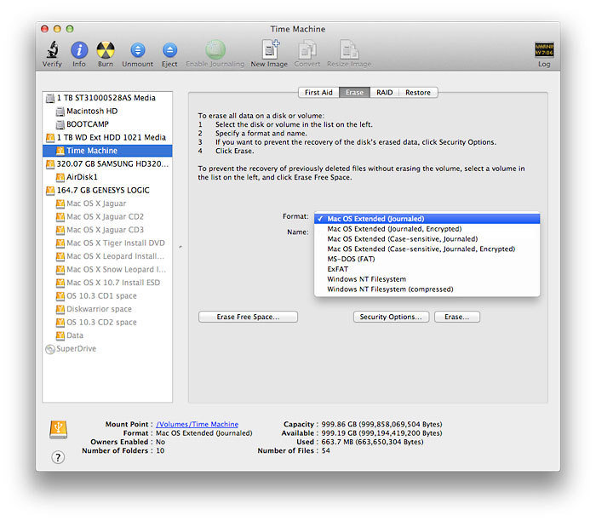The width and height of the screenshot is (596, 521).
Task: Select the Mac OS X Jaguar CD2 volume
Action: (x=107, y=216)
